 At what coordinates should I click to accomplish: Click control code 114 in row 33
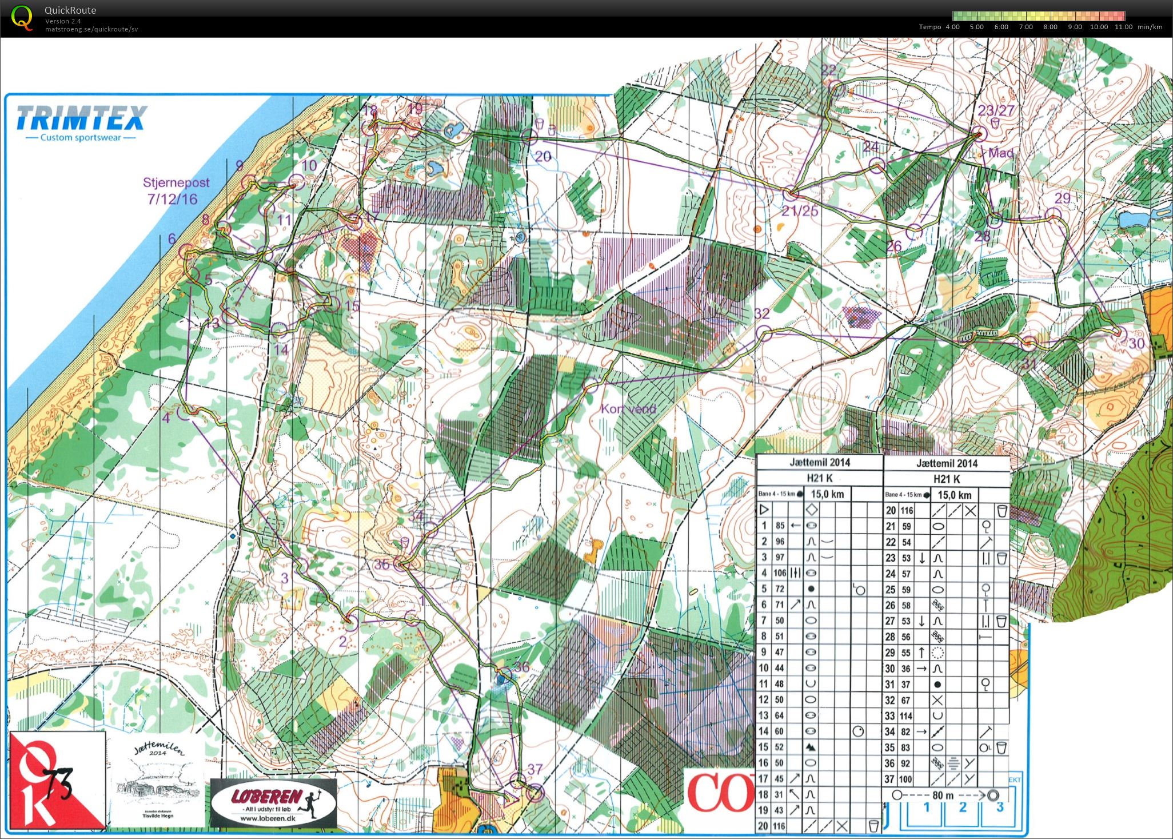[x=907, y=716]
